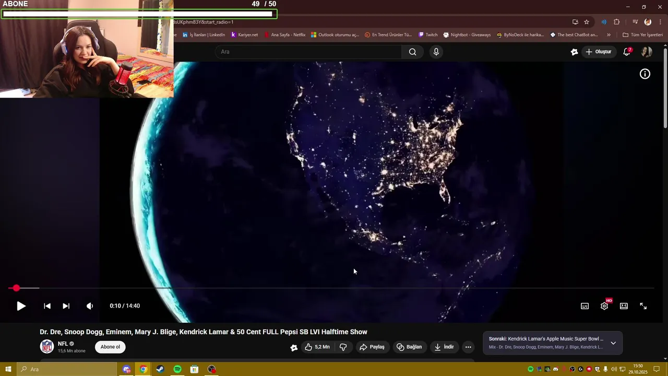Click the system tray volume icon
Image resolution: width=668 pixels, height=376 pixels.
[614, 369]
